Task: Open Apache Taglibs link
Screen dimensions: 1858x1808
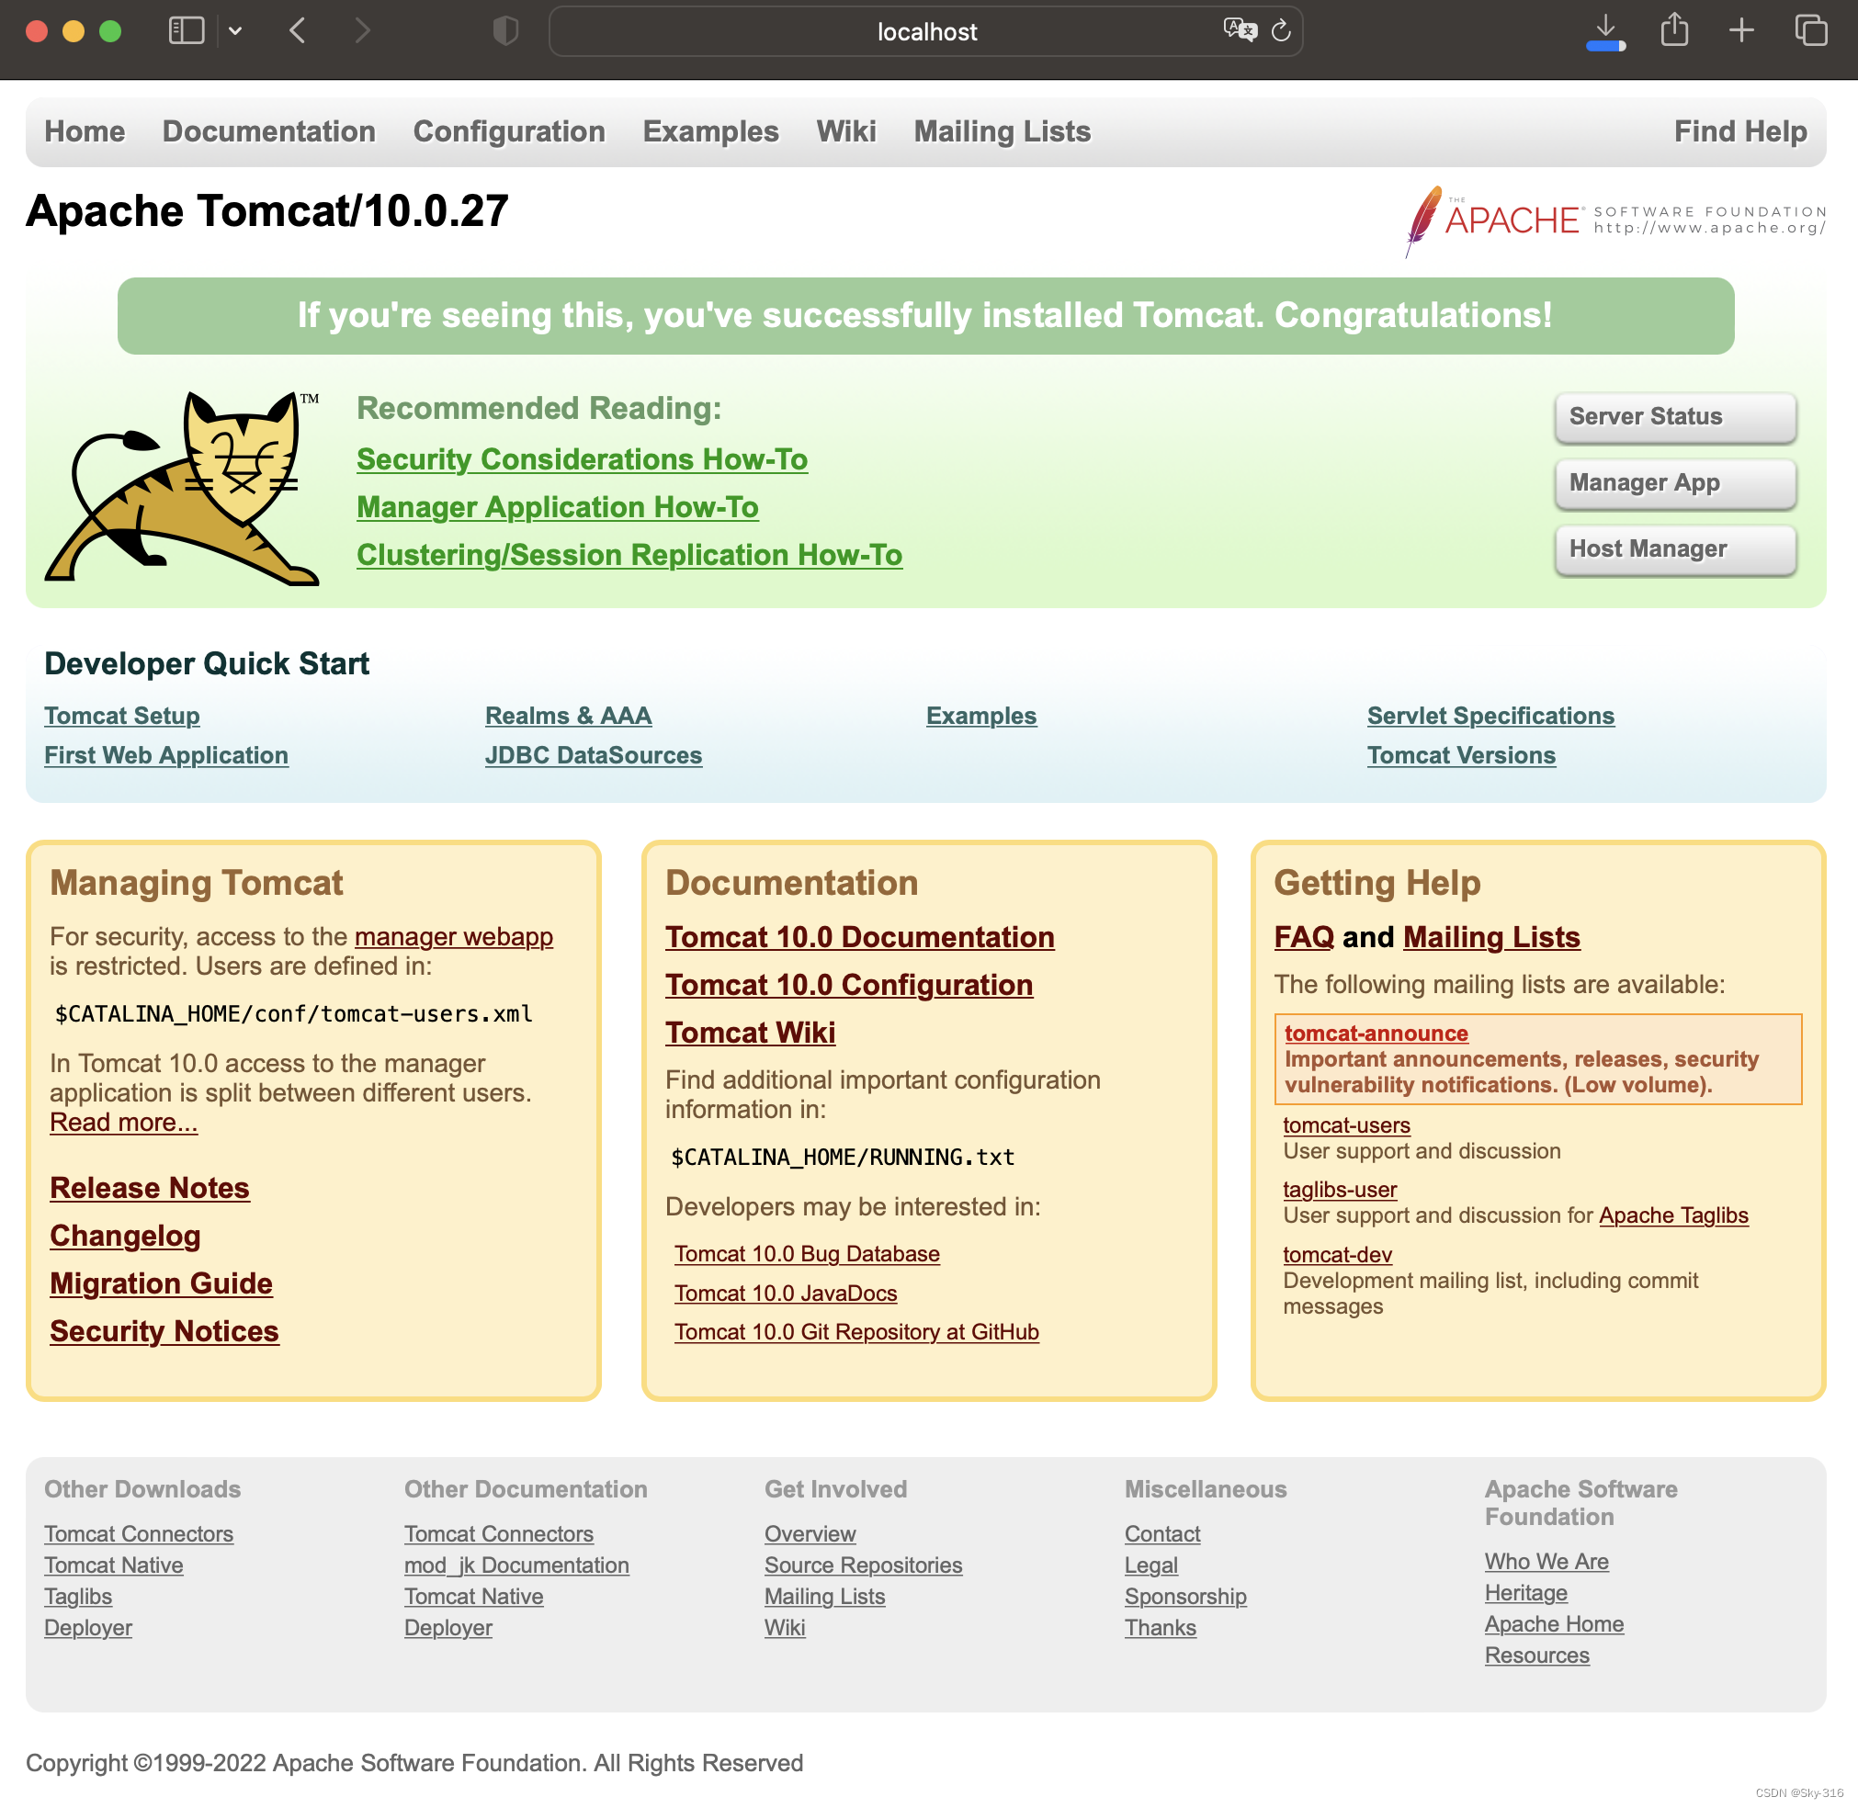Action: [1672, 1215]
